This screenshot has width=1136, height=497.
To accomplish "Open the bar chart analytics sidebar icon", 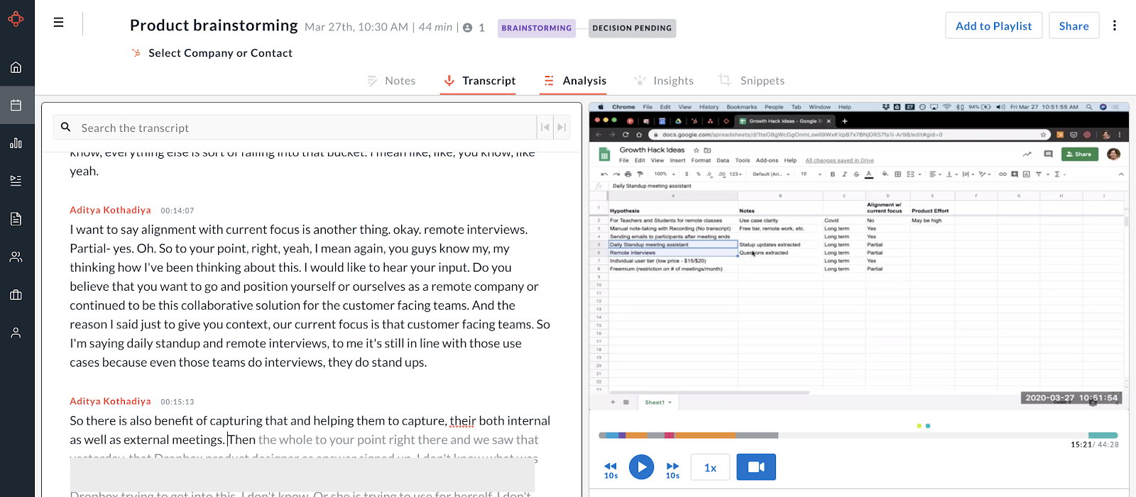I will [16, 143].
